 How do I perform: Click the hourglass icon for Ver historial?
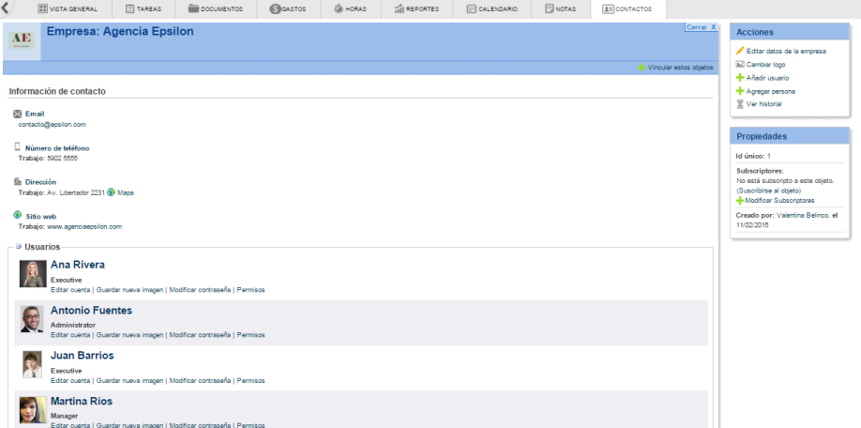740,104
